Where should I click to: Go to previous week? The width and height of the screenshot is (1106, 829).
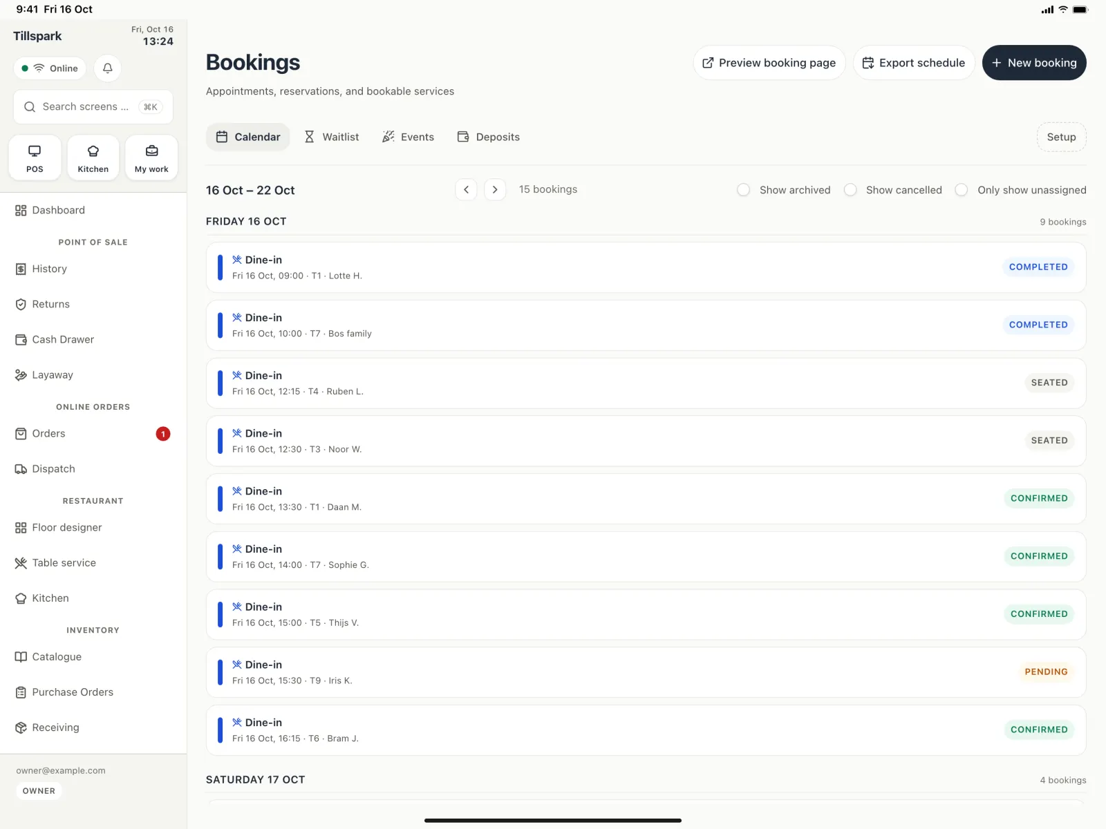coord(466,189)
